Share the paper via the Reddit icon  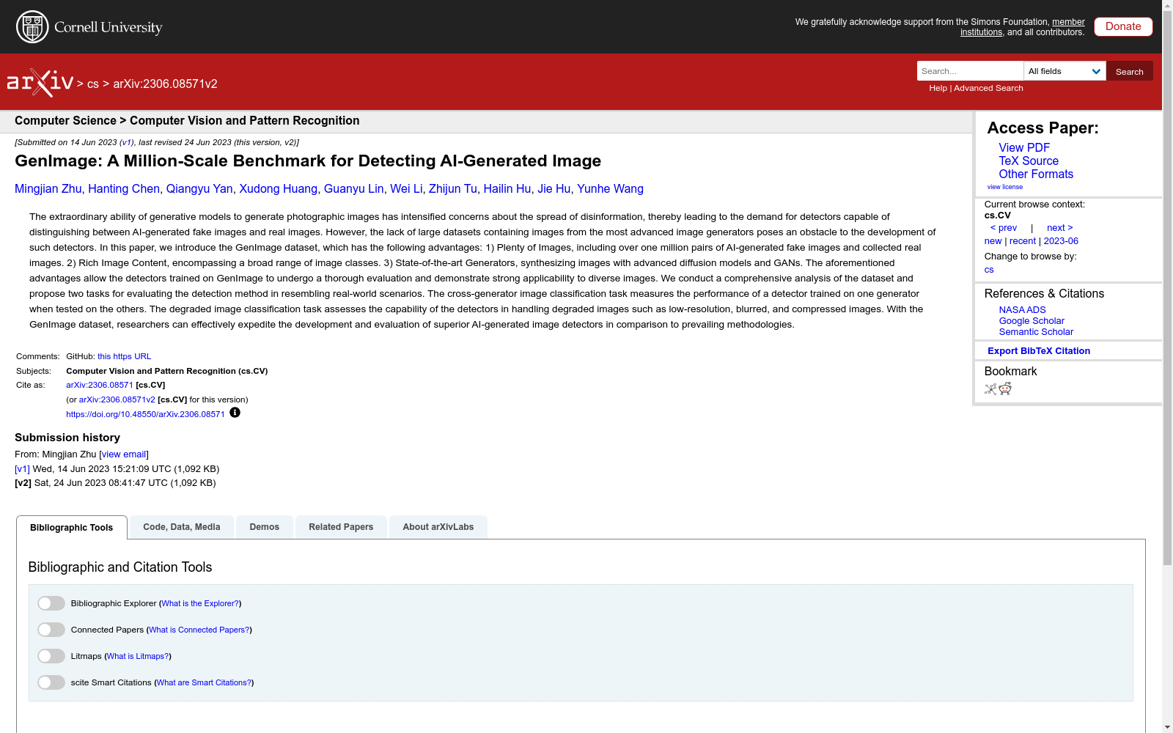1005,389
